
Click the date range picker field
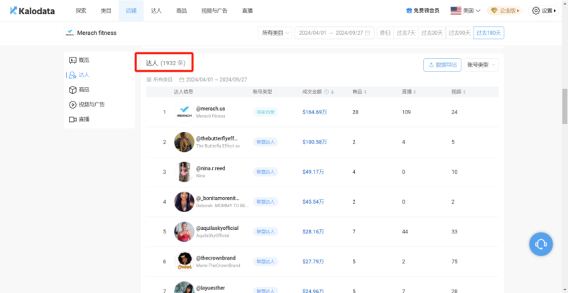pos(332,33)
